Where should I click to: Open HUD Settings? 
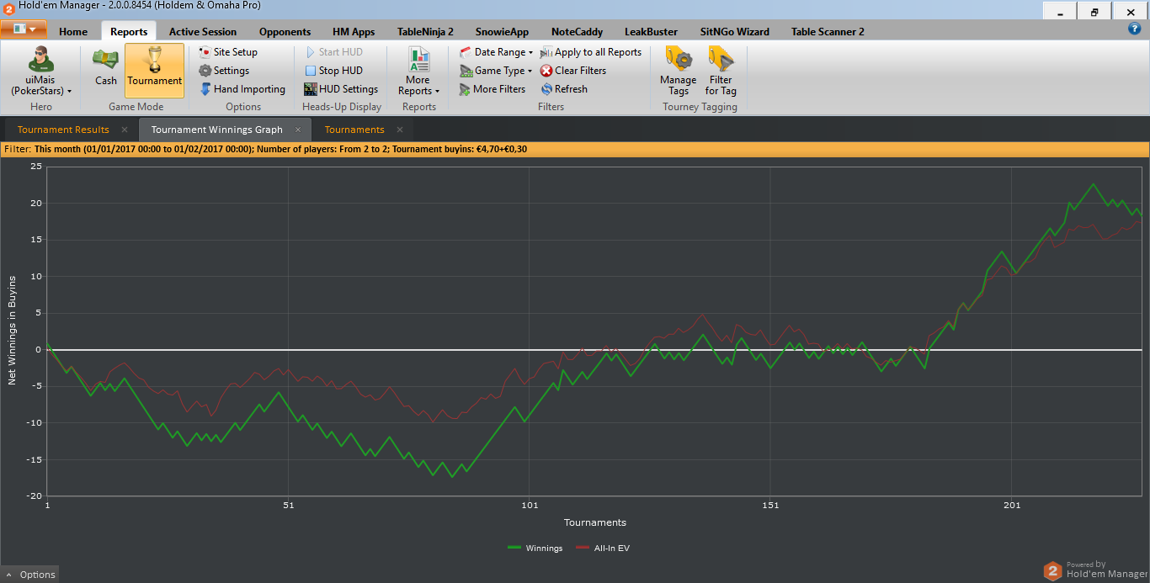(x=341, y=89)
